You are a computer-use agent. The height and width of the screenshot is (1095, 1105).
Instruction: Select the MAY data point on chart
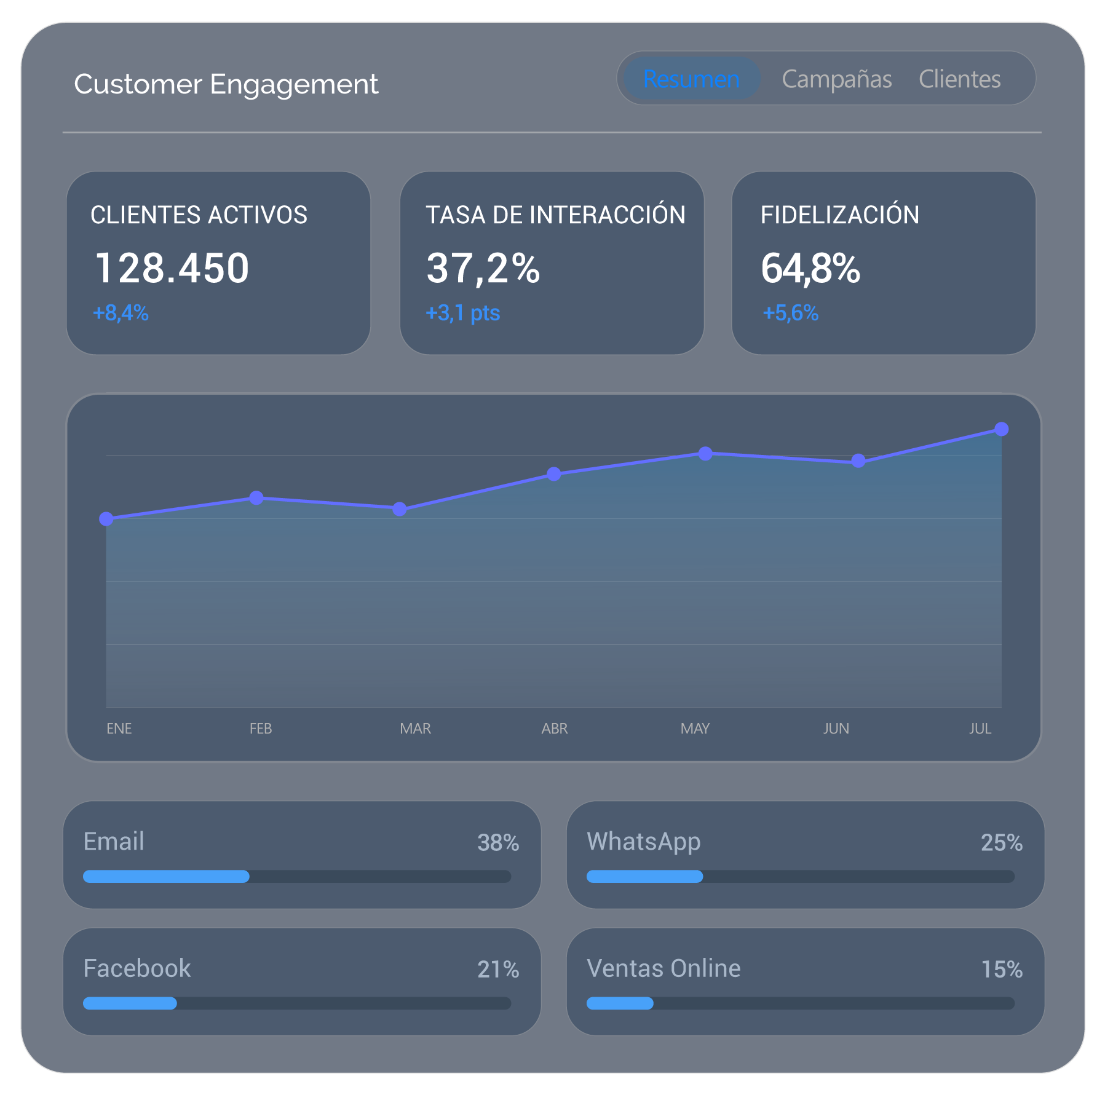click(705, 453)
